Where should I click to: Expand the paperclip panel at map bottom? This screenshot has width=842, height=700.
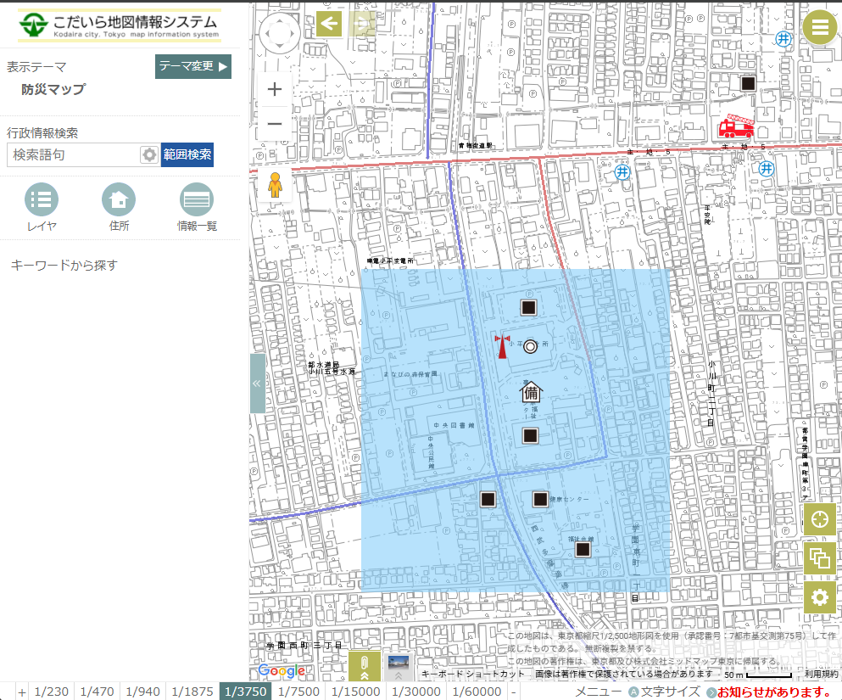pyautogui.click(x=364, y=667)
